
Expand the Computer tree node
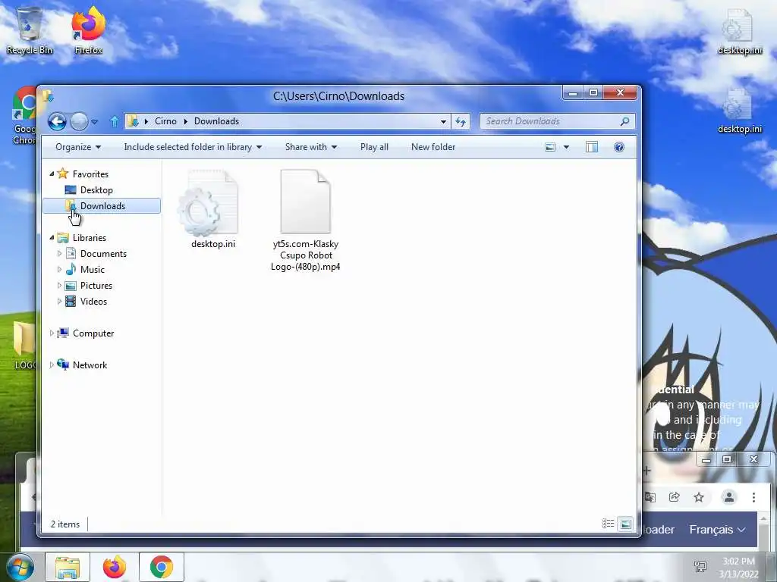52,333
